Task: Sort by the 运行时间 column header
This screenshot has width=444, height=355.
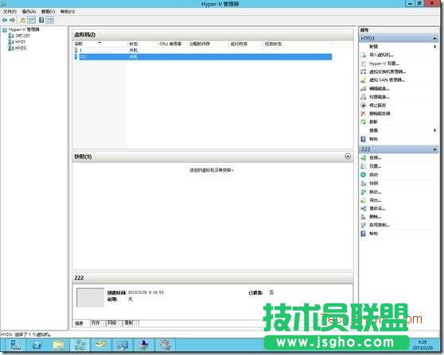Action: 244,44
